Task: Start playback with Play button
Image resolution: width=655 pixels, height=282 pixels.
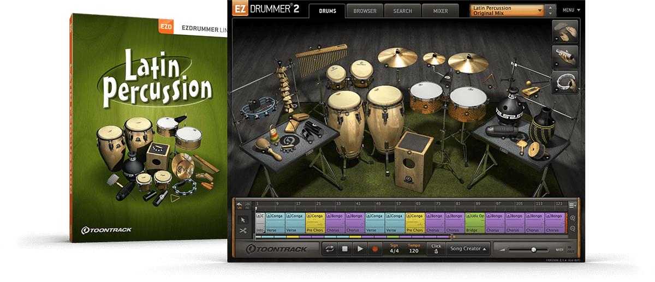Action: (360, 249)
